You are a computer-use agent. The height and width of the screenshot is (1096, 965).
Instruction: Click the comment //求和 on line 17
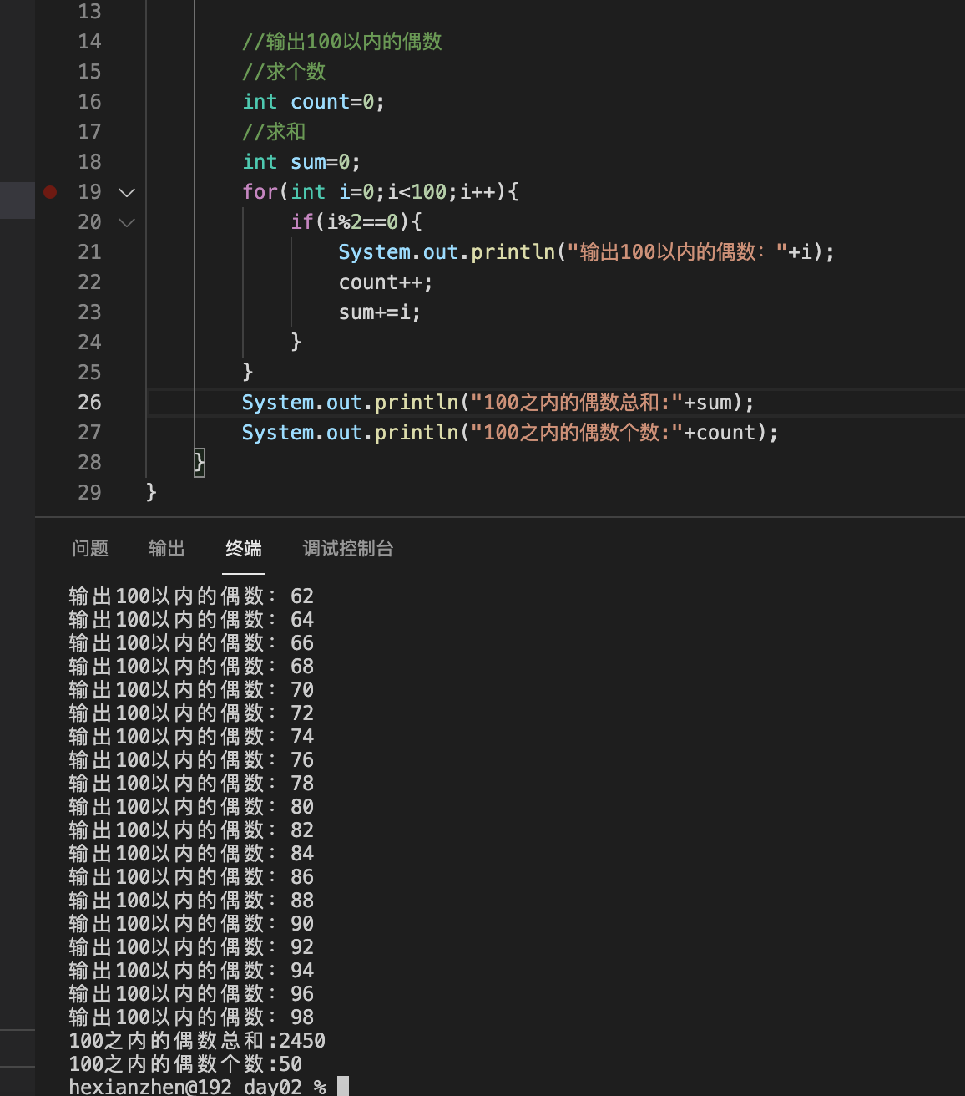(274, 132)
